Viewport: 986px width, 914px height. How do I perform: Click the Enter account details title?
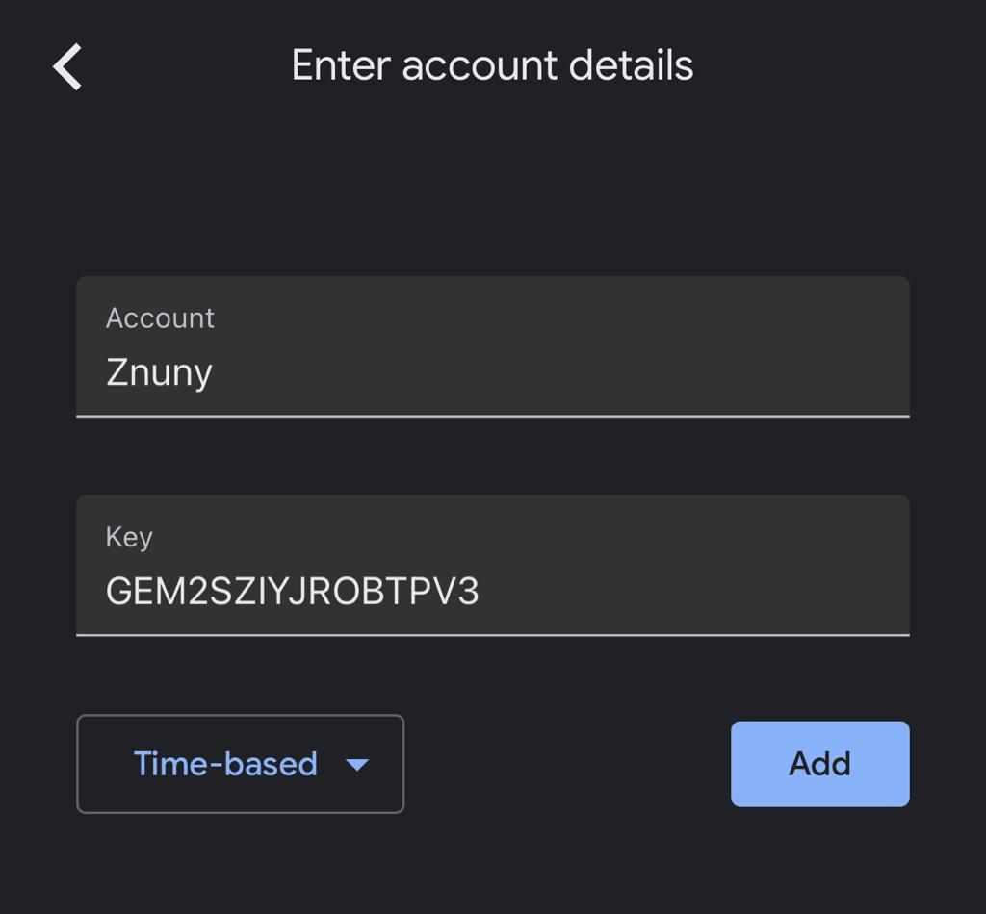(x=492, y=65)
